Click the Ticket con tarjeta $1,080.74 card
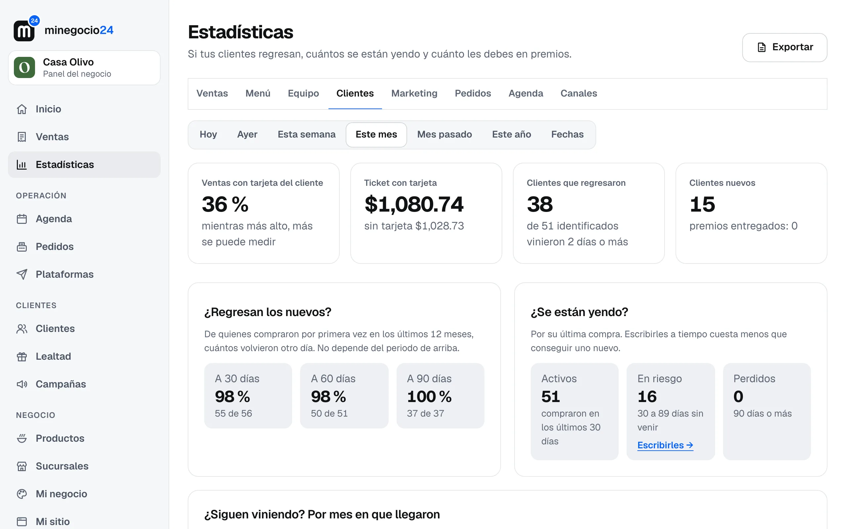The height and width of the screenshot is (529, 846). [x=426, y=213]
